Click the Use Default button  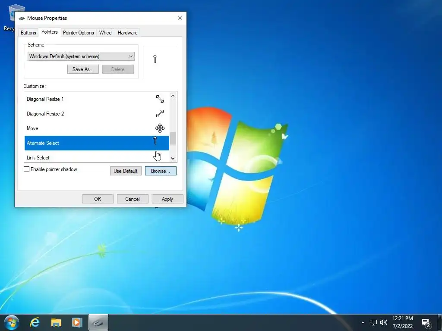coord(126,171)
